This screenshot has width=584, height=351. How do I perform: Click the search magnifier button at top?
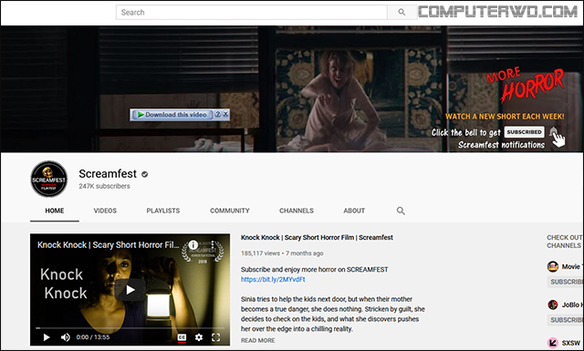click(401, 12)
